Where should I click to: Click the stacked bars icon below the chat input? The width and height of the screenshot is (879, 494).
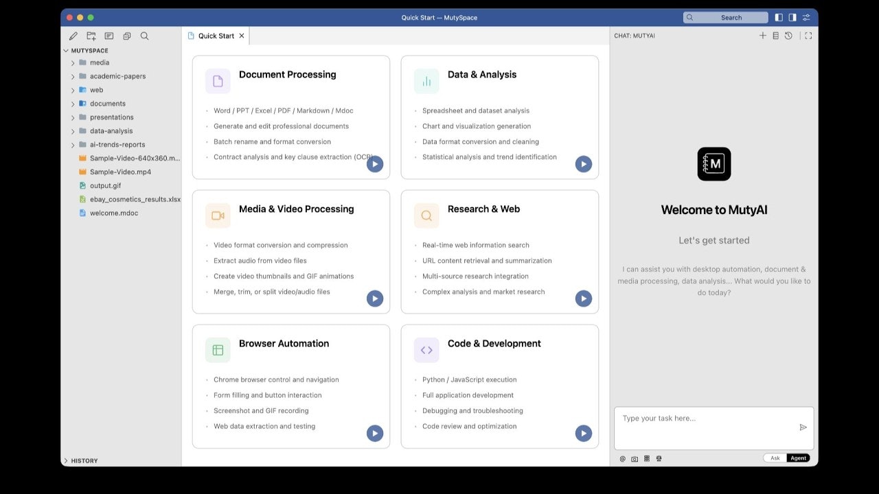647,458
